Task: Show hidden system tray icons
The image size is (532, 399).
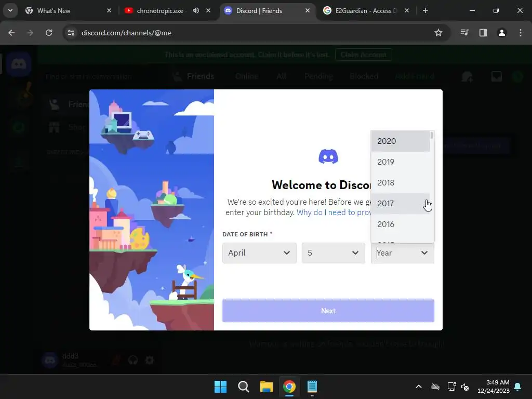Action: (x=419, y=387)
